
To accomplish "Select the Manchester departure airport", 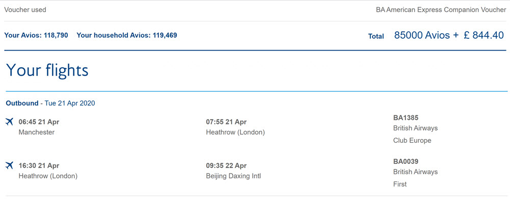I will [37, 132].
